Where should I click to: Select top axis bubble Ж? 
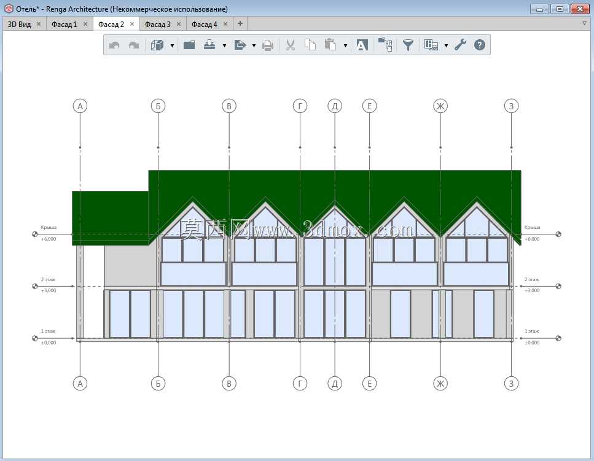[440, 106]
